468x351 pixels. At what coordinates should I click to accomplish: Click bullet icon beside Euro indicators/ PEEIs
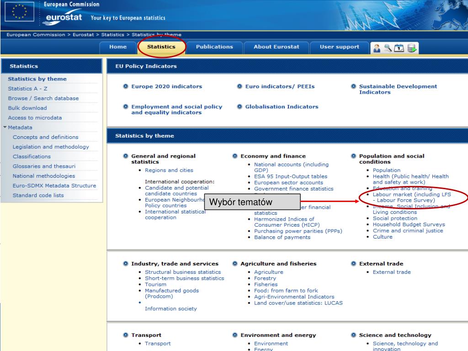239,86
